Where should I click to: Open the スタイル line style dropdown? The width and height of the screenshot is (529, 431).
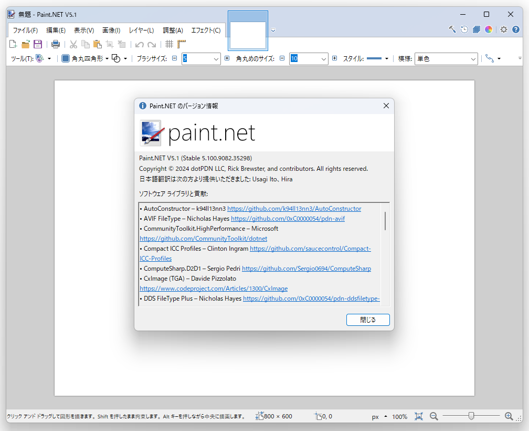tap(387, 58)
